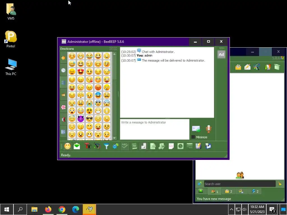Insert the medical mask emoticon
287x215 pixels.
(98, 111)
